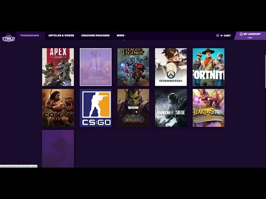The image size is (266, 199).
Task: Click the page vertical scrollbar
Action: pos(265,71)
